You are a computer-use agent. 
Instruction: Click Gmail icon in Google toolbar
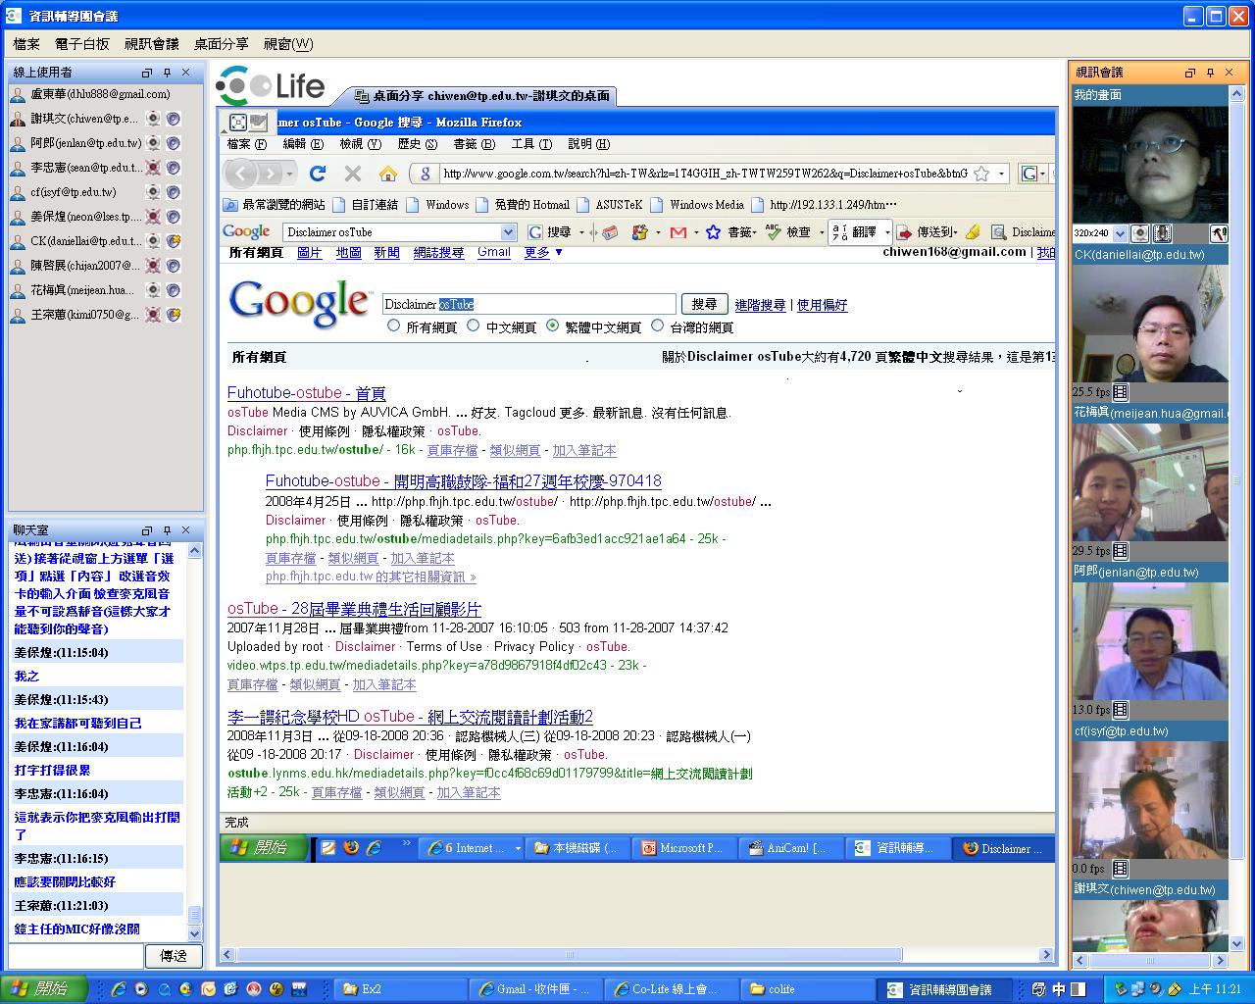[x=678, y=232]
